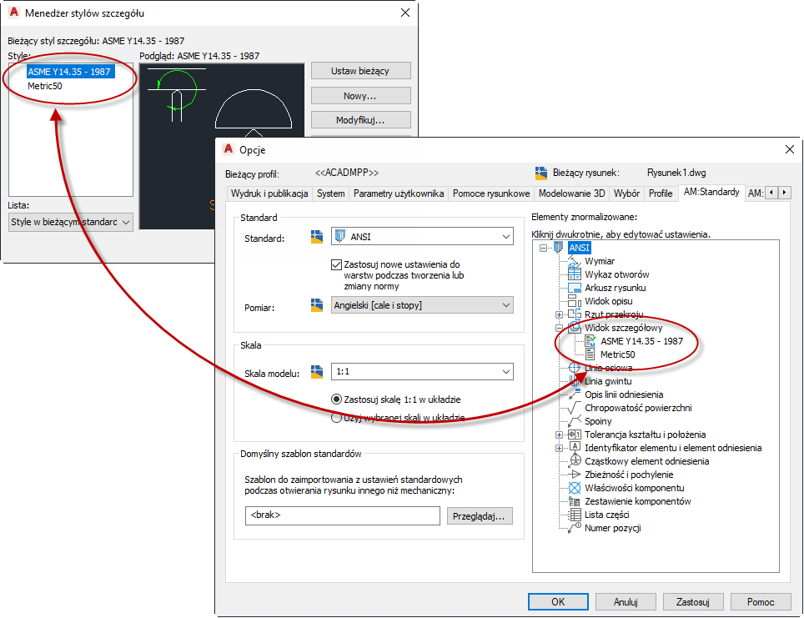Image resolution: width=804 pixels, height=618 pixels.
Task: Choose Użyj wybranej skali w układzie radio
Action: click(x=336, y=418)
